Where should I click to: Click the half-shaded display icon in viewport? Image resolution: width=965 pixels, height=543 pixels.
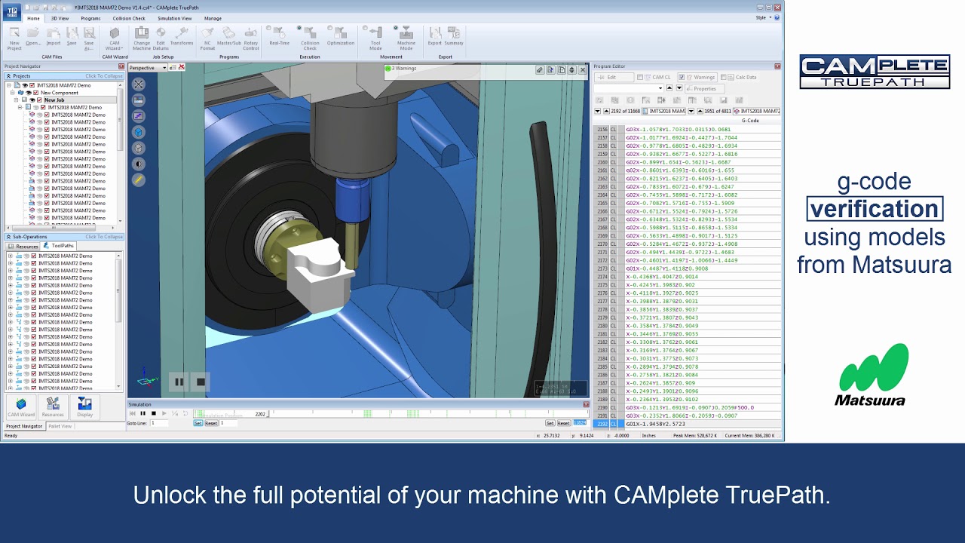point(139,164)
